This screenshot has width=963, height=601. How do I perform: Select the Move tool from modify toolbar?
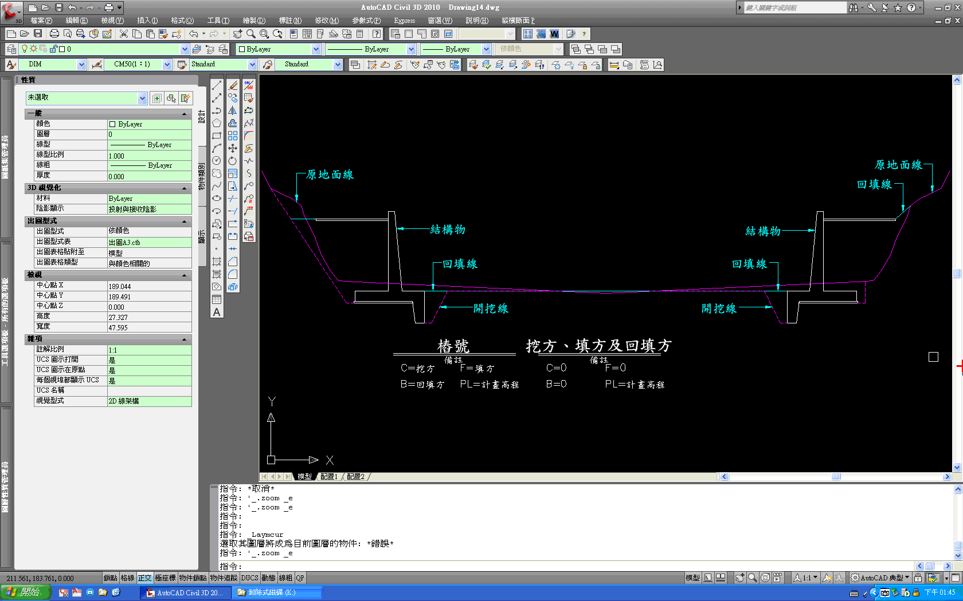click(233, 147)
